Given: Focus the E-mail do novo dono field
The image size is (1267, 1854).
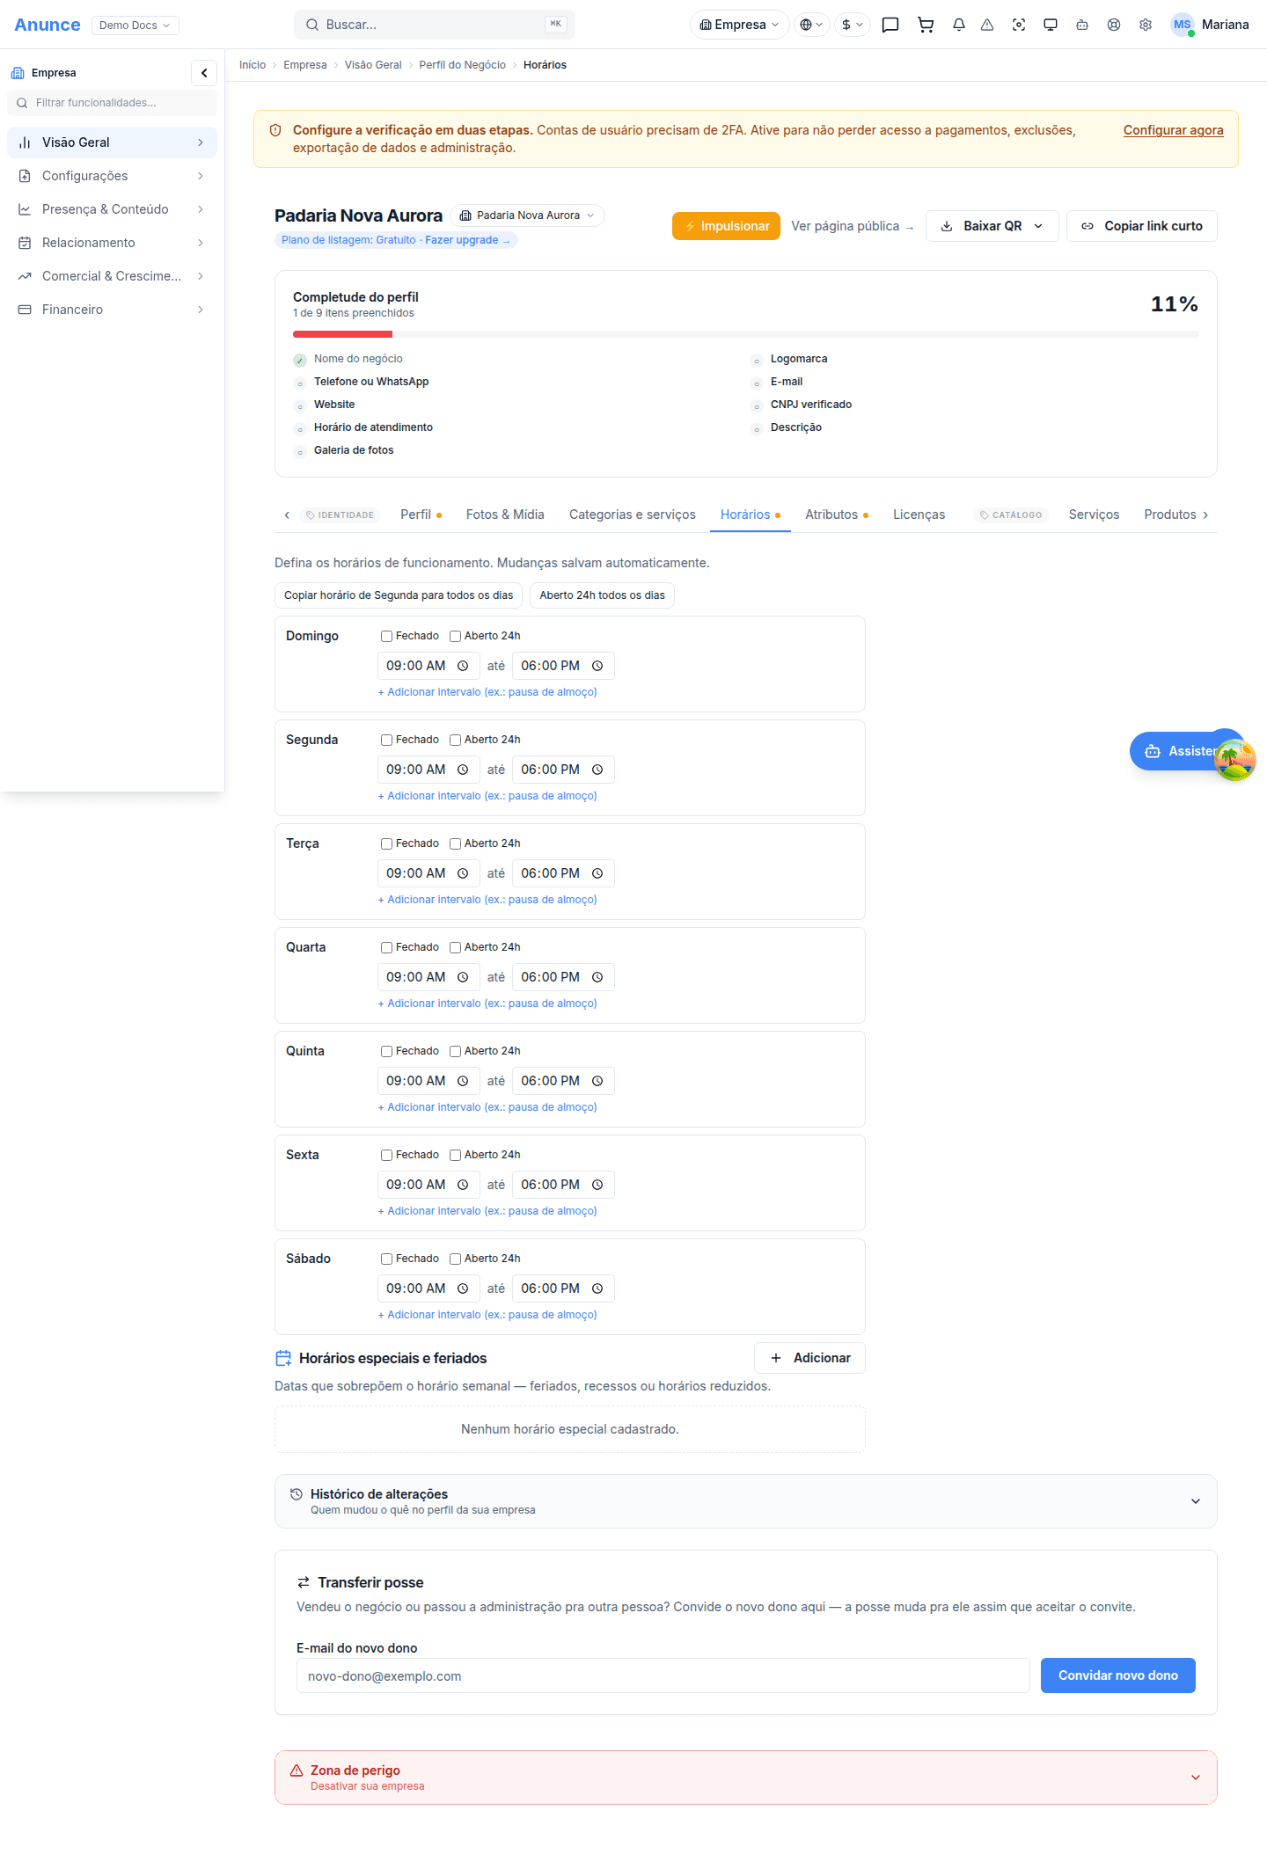Looking at the screenshot, I should point(663,1675).
